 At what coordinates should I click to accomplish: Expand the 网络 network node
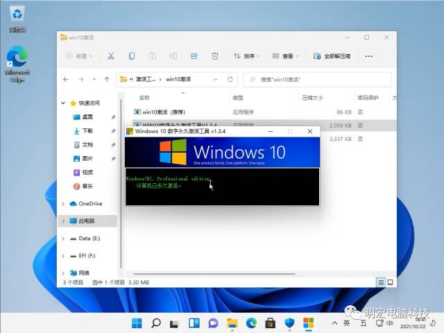63,273
